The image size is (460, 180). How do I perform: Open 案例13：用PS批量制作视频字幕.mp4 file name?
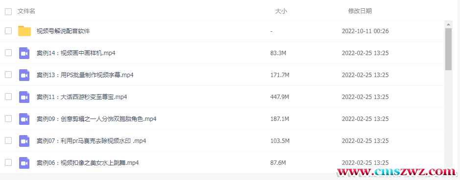click(x=85, y=75)
